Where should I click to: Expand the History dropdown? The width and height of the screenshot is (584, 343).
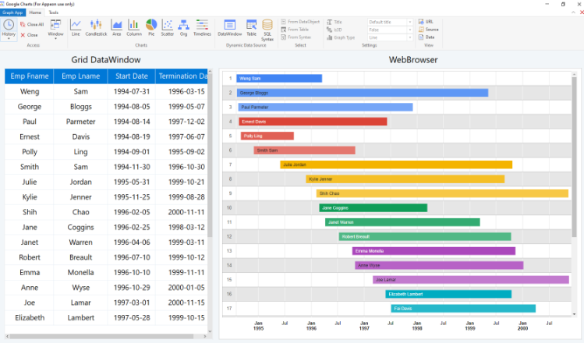click(x=9, y=30)
